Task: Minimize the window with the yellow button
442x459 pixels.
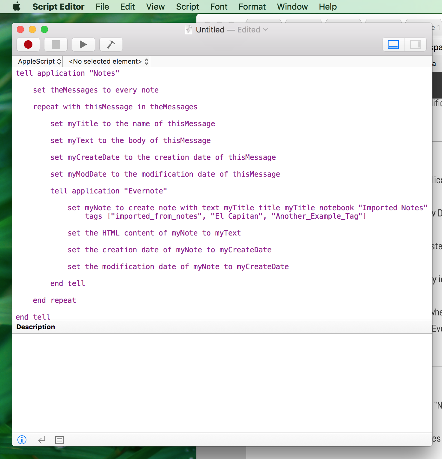Action: (32, 29)
